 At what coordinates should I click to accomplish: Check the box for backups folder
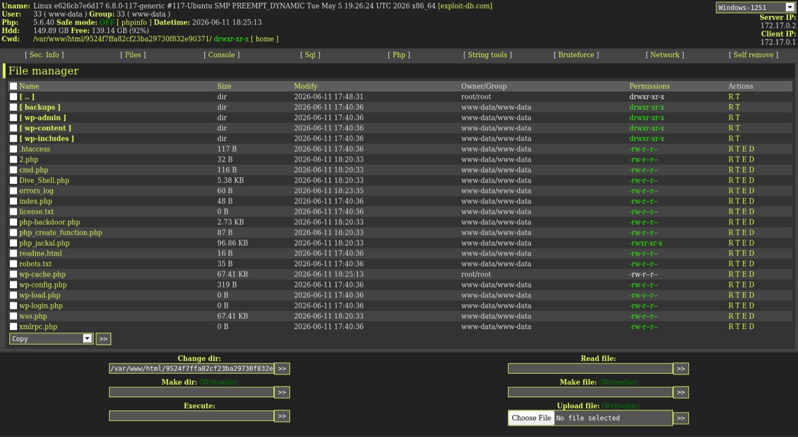13,107
